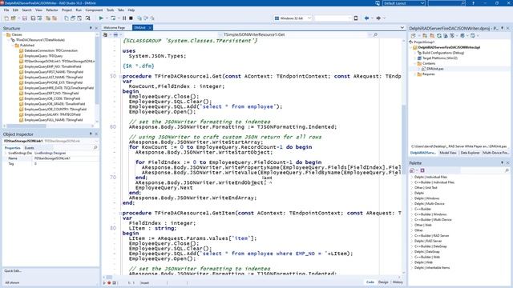Click the navigate Back blue arrow
The image size is (513, 288).
[x=367, y=18]
